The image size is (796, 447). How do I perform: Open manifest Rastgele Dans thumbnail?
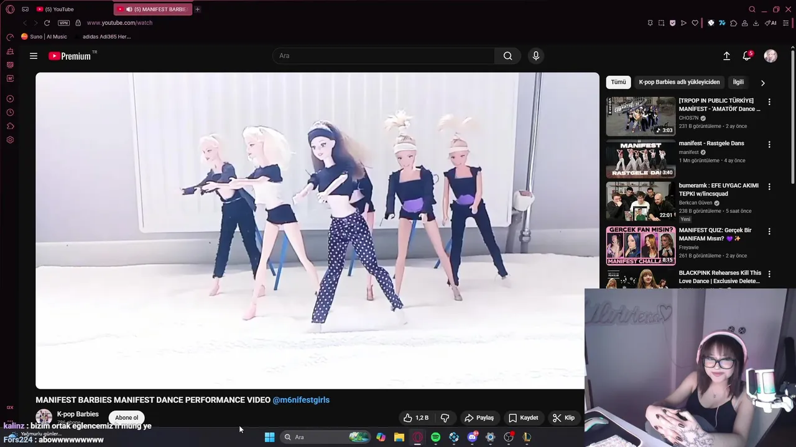(x=641, y=159)
